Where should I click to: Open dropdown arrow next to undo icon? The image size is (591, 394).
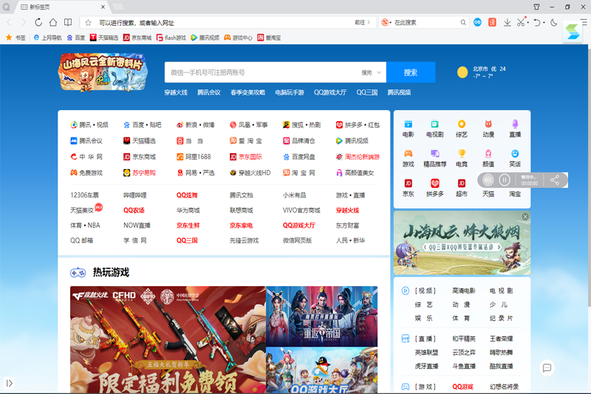click(544, 23)
